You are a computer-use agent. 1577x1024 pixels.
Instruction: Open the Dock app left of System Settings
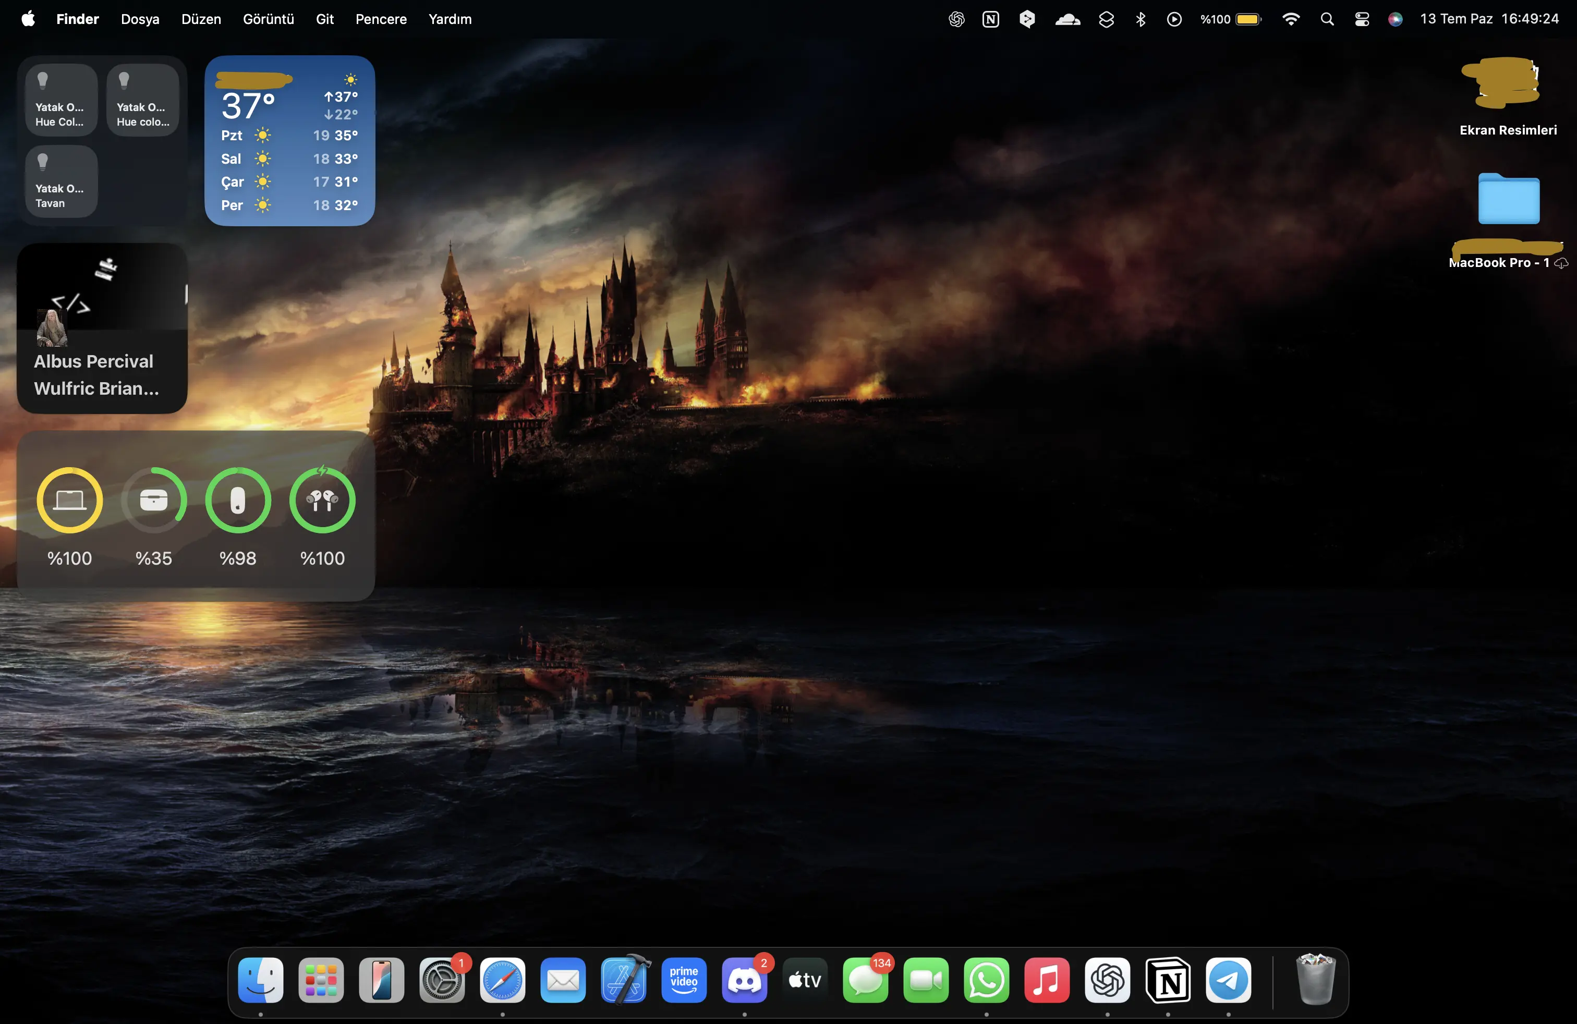coord(381,980)
